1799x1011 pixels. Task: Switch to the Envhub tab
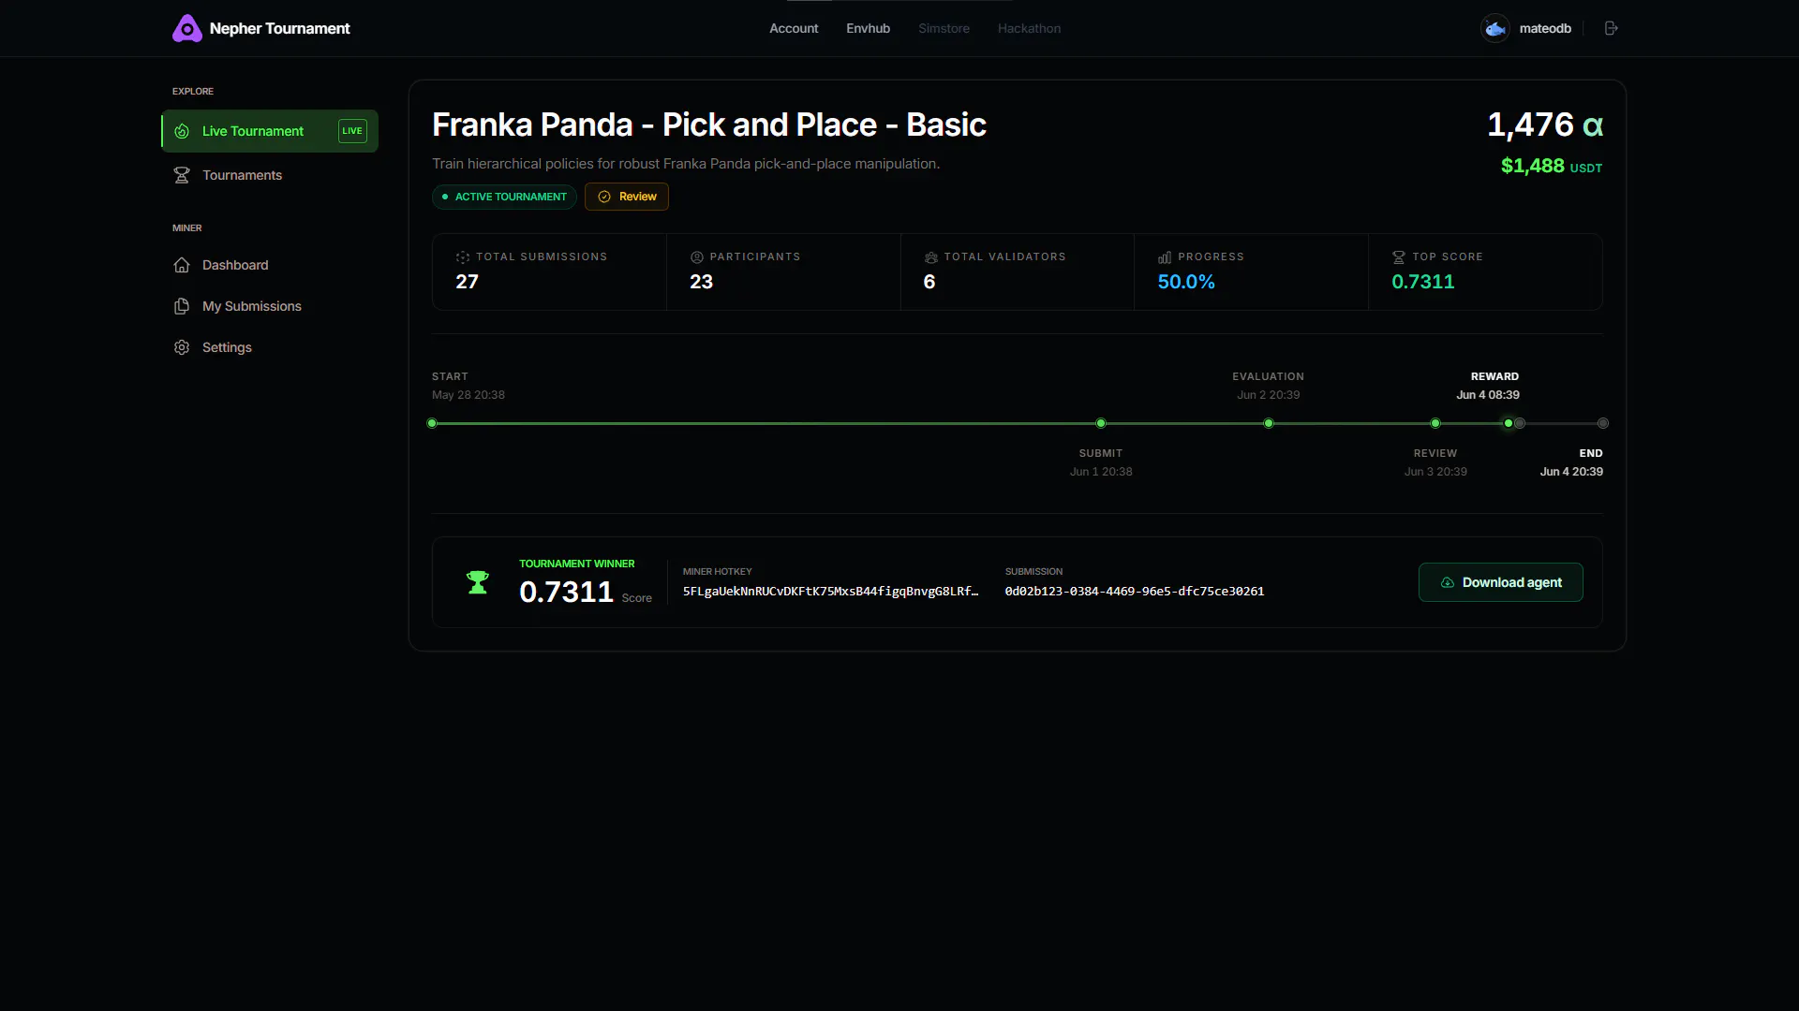click(868, 28)
